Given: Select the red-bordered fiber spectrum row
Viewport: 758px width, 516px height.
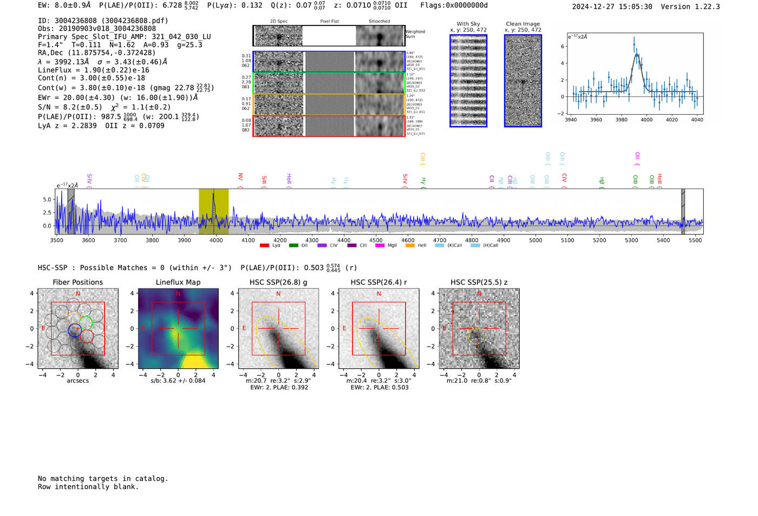Looking at the screenshot, I should [329, 126].
